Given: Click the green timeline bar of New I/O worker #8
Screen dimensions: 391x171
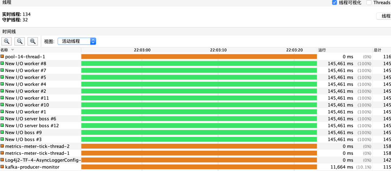Looking at the screenshot, I should point(199,64).
